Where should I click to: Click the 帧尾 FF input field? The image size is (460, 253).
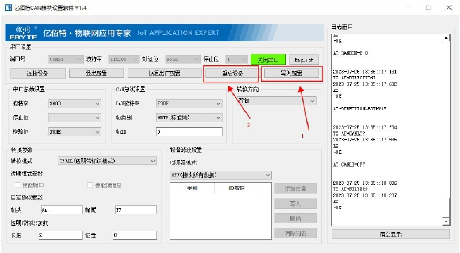pyautogui.click(x=136, y=210)
